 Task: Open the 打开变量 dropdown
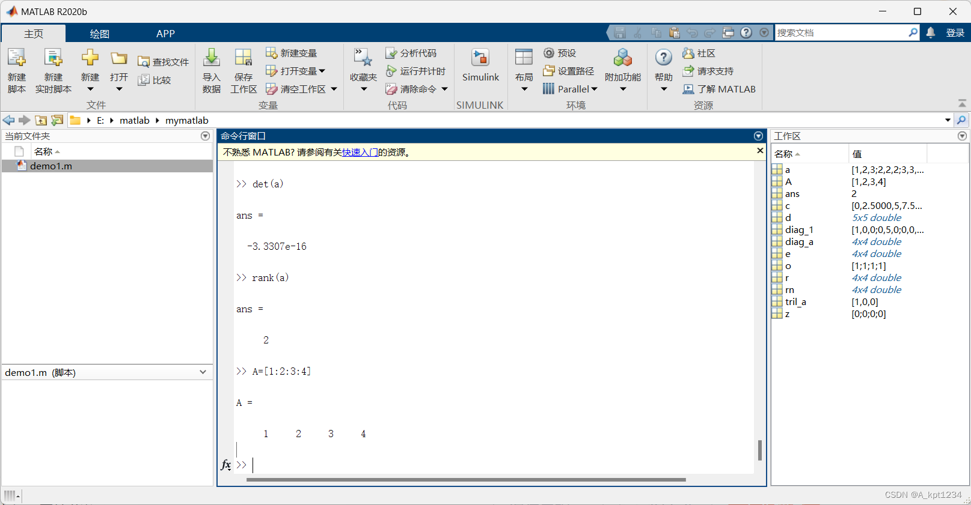click(x=296, y=71)
